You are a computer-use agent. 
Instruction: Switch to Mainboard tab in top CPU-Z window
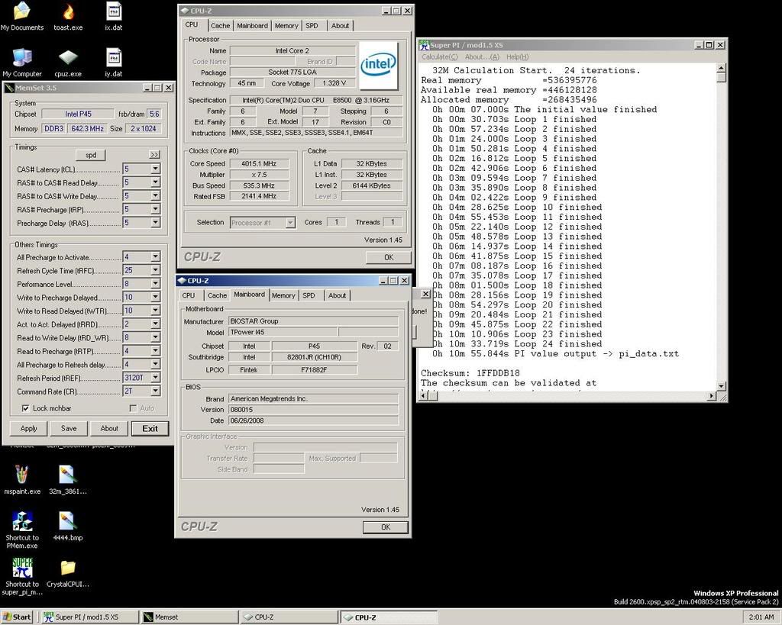(x=252, y=25)
